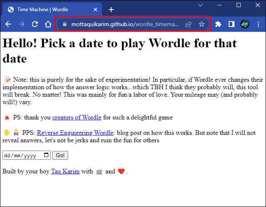Close the Time Machine | Wordle tab

click(x=95, y=10)
